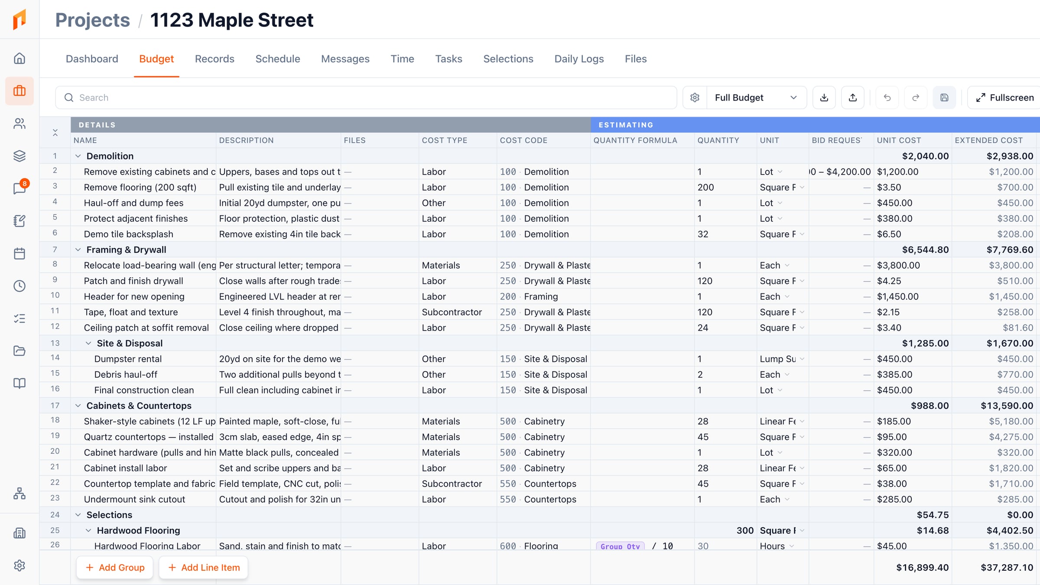Open the notepad edit sidebar icon
This screenshot has width=1040, height=585.
coord(19,221)
